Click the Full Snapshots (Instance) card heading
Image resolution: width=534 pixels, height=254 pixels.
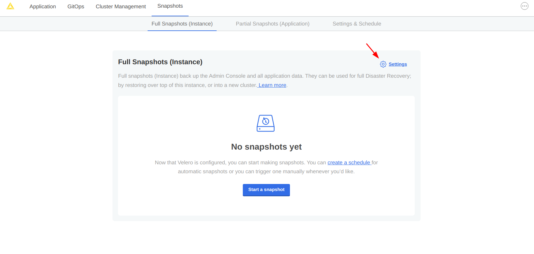point(160,62)
